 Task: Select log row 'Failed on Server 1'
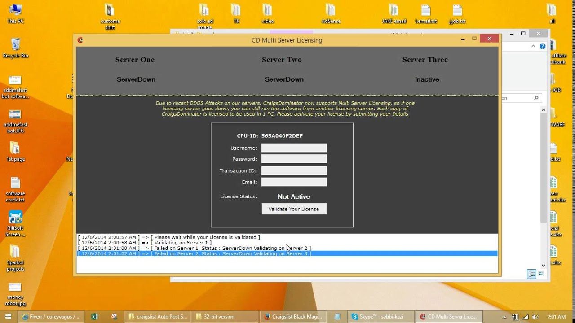tap(287, 248)
